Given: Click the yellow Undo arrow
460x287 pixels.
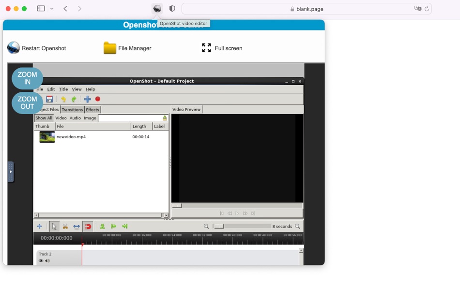Looking at the screenshot, I should (x=63, y=99).
